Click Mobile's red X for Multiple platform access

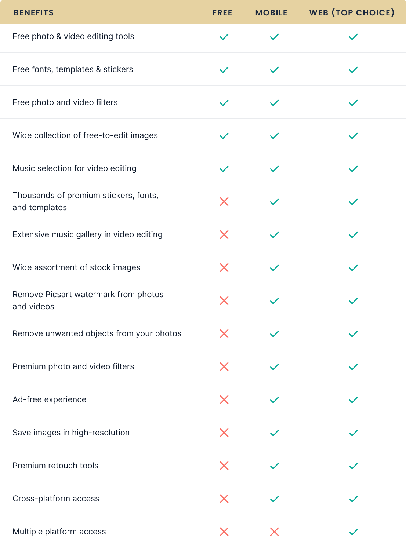point(274,532)
